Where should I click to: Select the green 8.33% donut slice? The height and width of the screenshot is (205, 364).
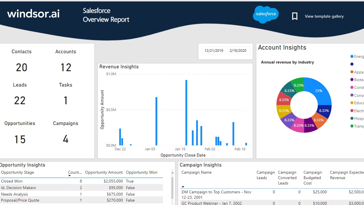(x=298, y=85)
